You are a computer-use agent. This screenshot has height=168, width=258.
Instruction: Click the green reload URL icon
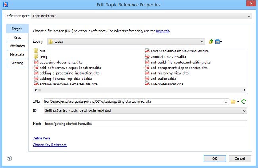coord(244,102)
